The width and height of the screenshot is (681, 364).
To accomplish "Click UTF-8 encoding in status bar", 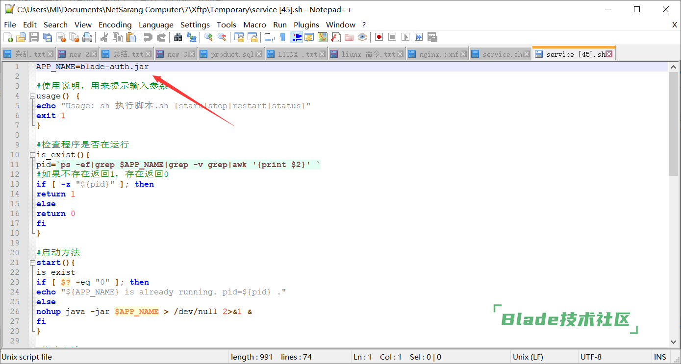I will [591, 357].
